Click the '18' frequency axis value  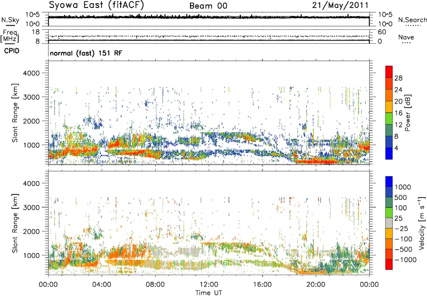pos(36,32)
